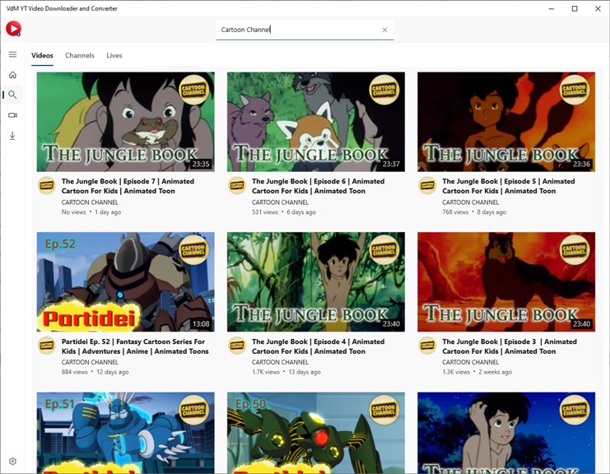Open The Jungle Book Episode 5 title link
Screen dimensions: 610x474
[508, 186]
